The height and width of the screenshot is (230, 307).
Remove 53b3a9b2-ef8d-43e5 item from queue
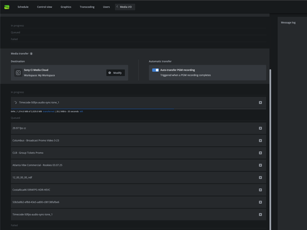pyautogui.click(x=260, y=202)
